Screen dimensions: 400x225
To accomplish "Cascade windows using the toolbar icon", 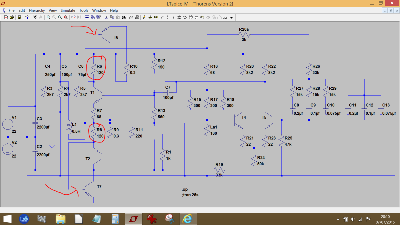I will click(x=93, y=17).
